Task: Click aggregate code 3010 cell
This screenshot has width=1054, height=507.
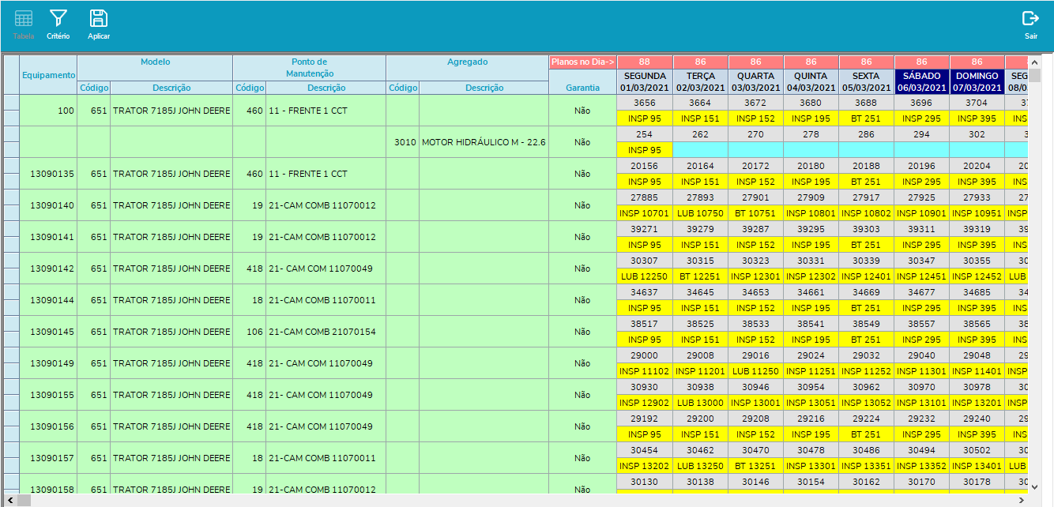Action: (403, 142)
